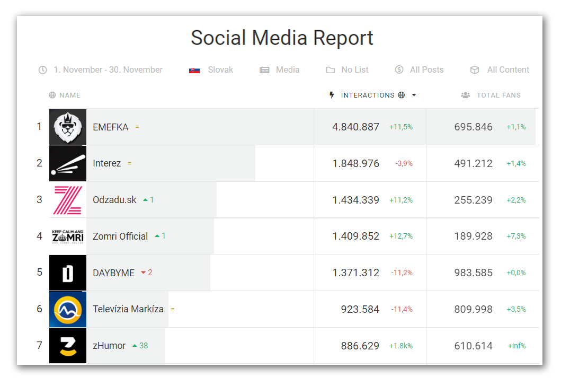Click the Media newspaper icon
The image size is (561, 386).
[264, 70]
